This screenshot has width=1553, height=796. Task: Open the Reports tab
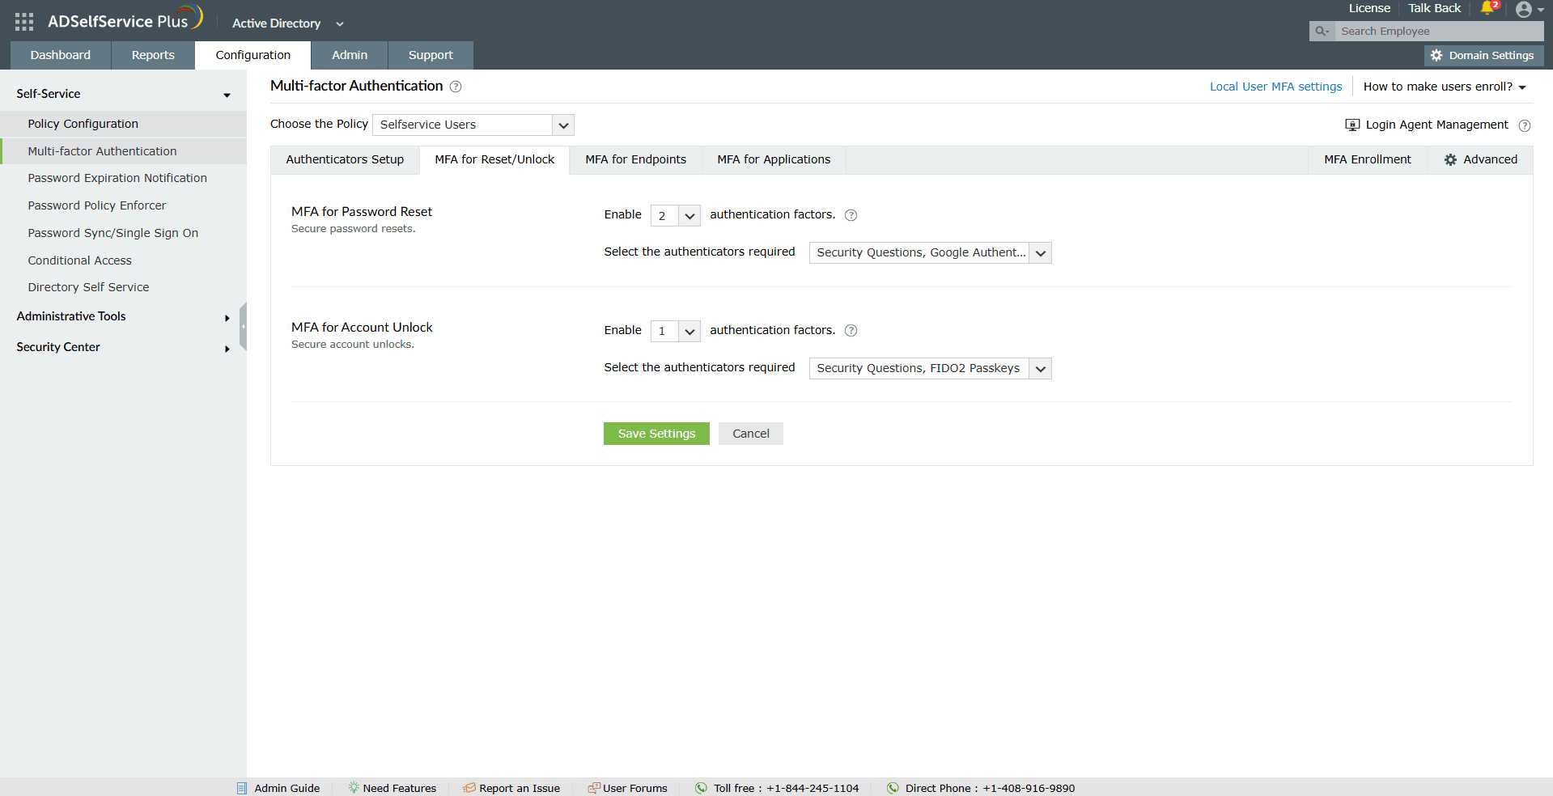coord(153,55)
